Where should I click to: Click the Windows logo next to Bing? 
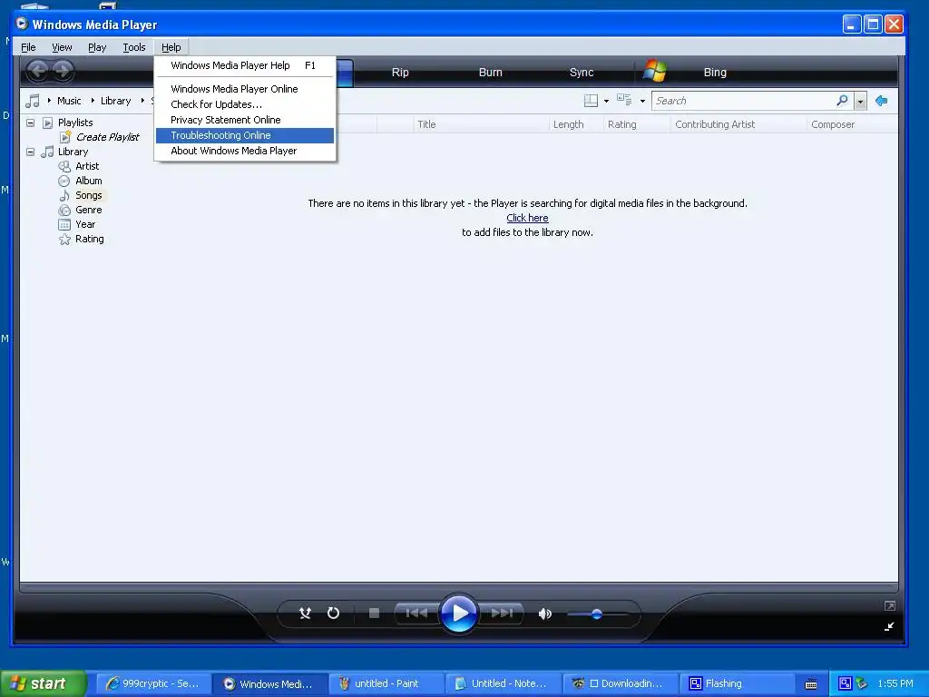click(x=655, y=71)
